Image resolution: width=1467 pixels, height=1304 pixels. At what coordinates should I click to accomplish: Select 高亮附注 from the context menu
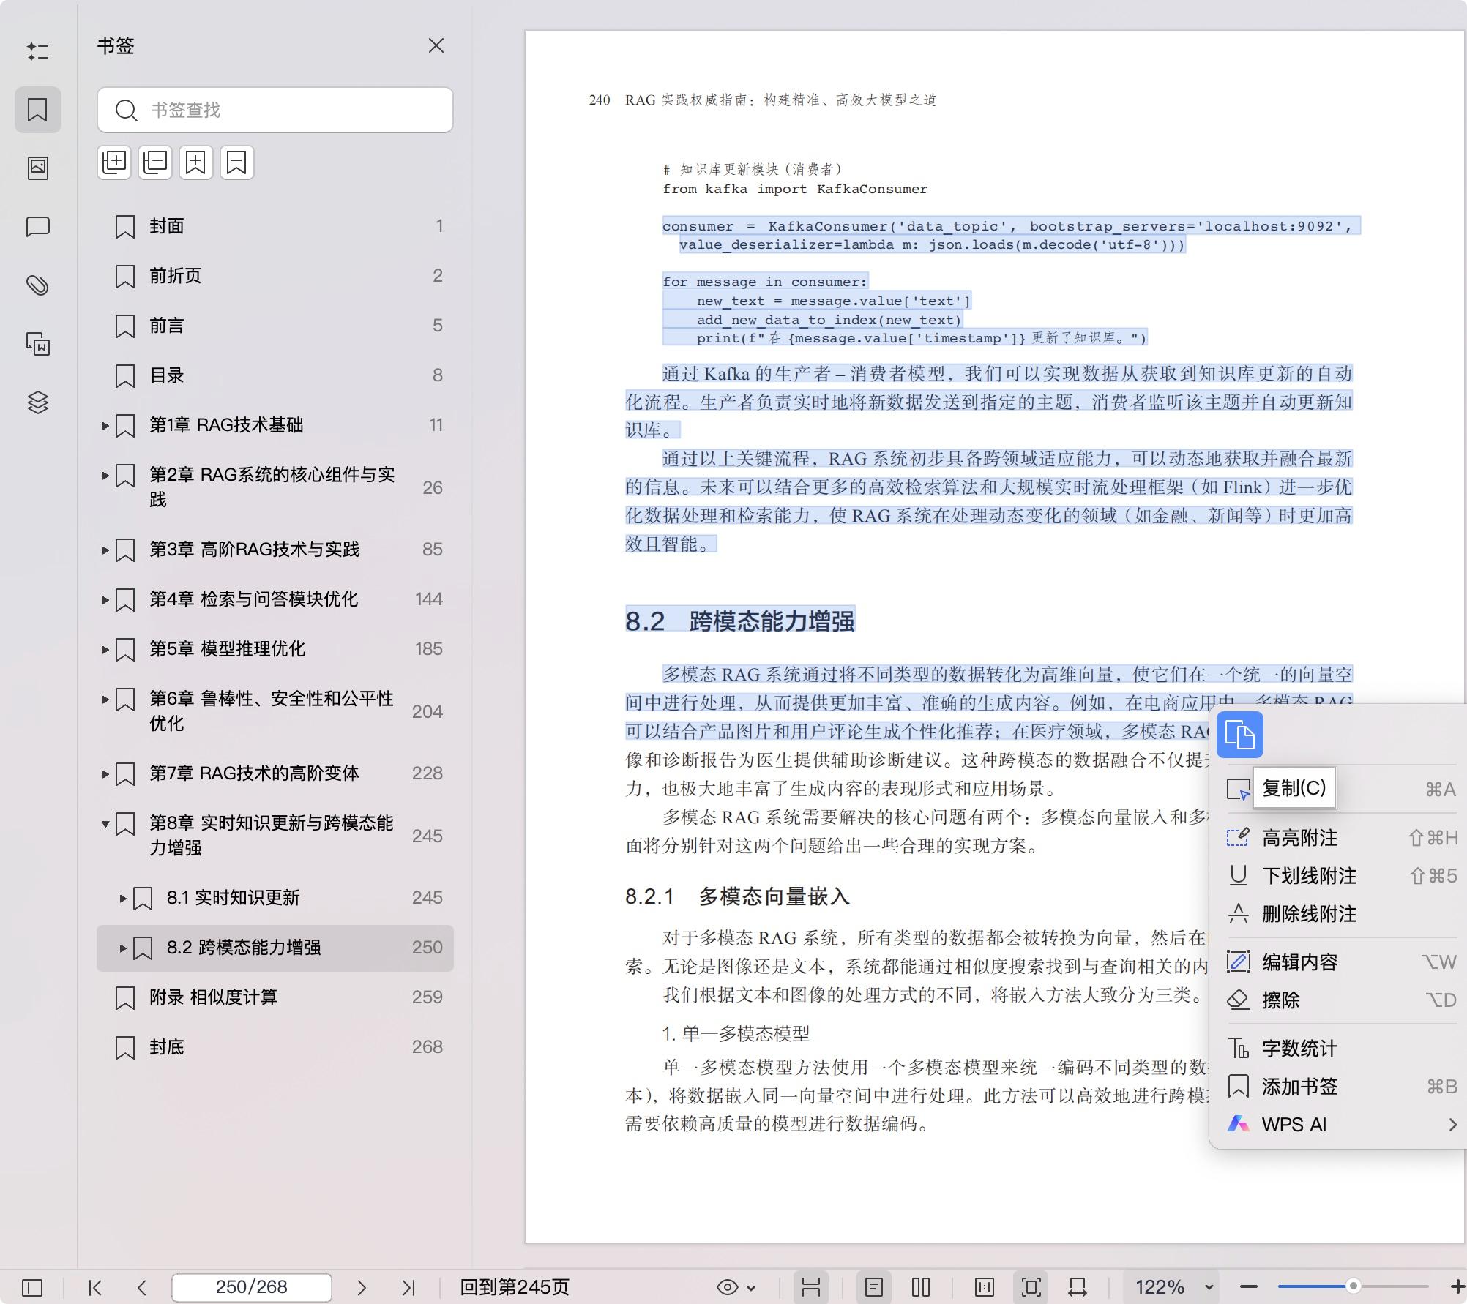point(1299,838)
